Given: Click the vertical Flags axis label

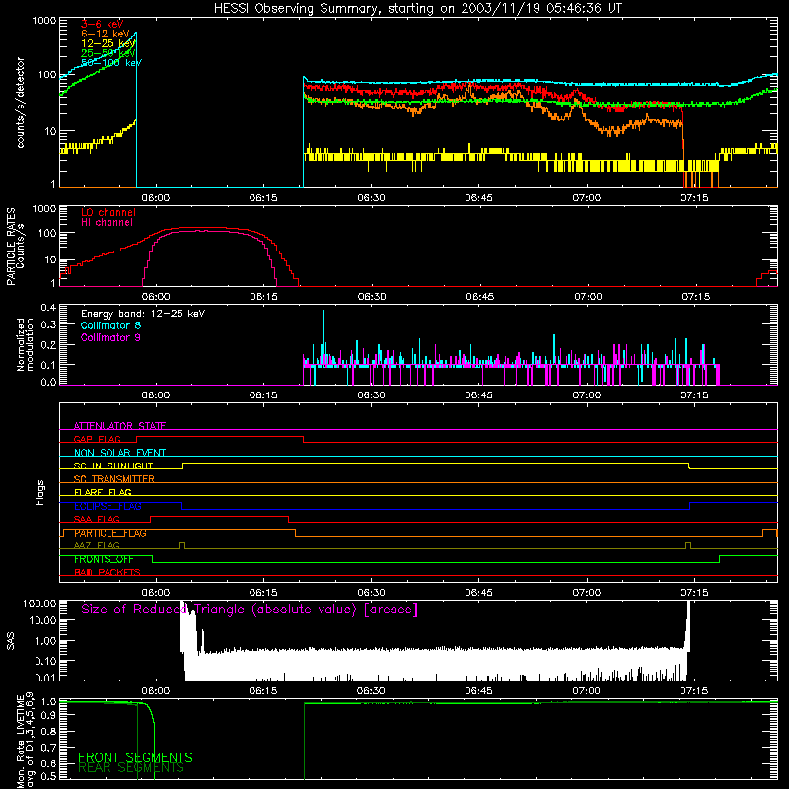Looking at the screenshot, I should 39,492.
